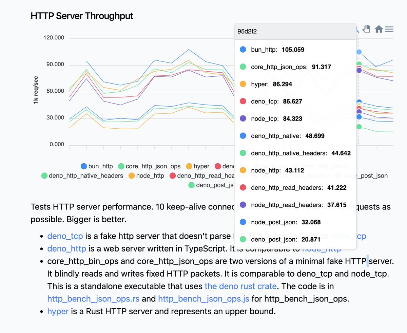Viewport: 407px width, 333px height.
Task: Follow the "the deno rust crate" link
Action: [240, 286]
